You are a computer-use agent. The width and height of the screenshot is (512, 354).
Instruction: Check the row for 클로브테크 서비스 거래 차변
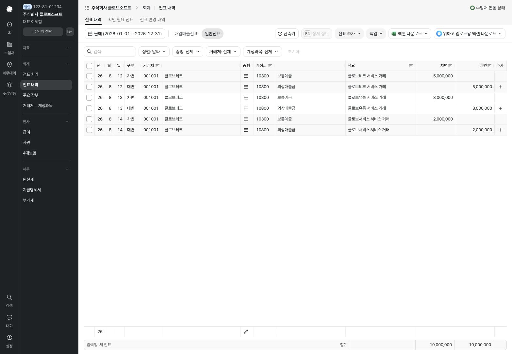tap(89, 76)
